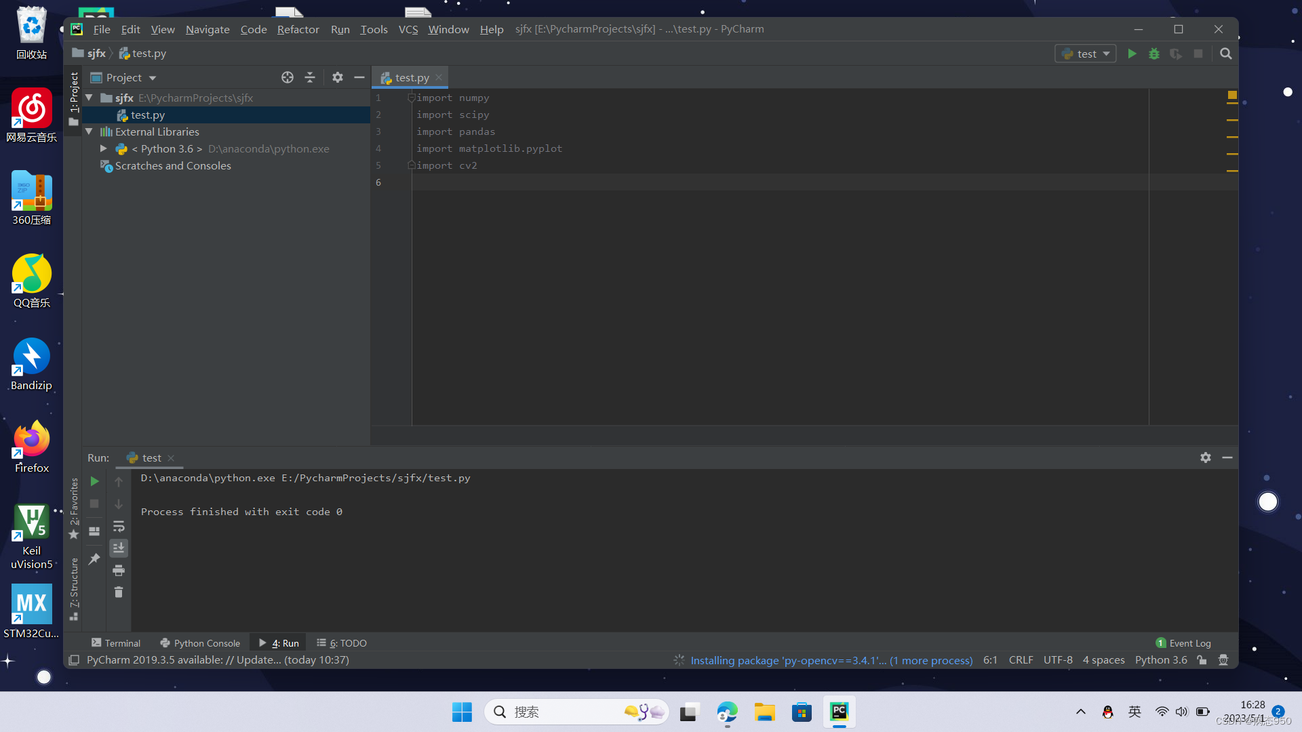Switch to the Python Console tab
The image size is (1302, 732).
(200, 643)
